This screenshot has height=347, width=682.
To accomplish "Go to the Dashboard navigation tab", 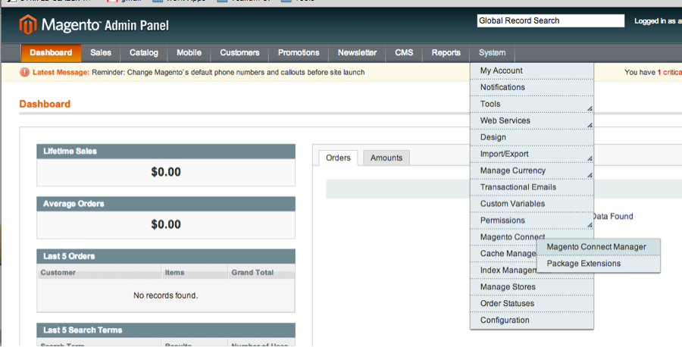I will pyautogui.click(x=51, y=53).
